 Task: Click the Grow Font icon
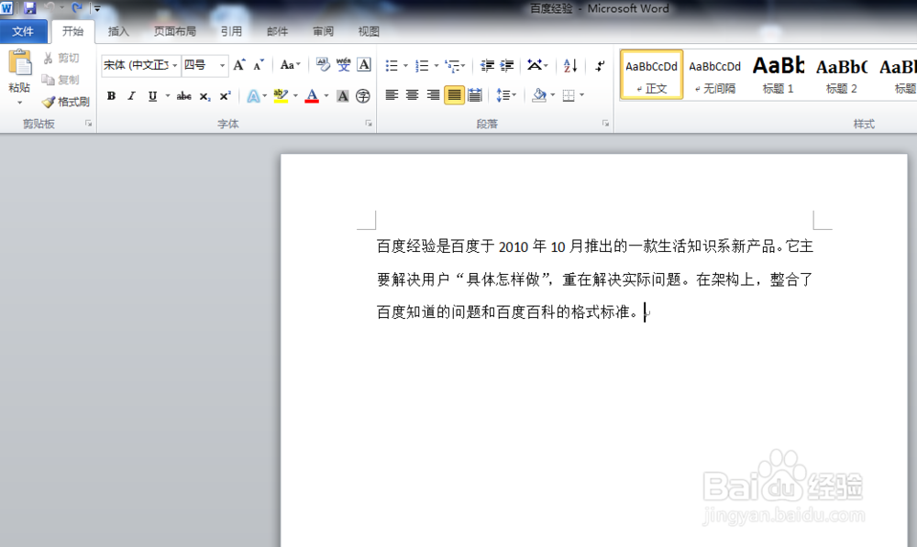pos(239,65)
